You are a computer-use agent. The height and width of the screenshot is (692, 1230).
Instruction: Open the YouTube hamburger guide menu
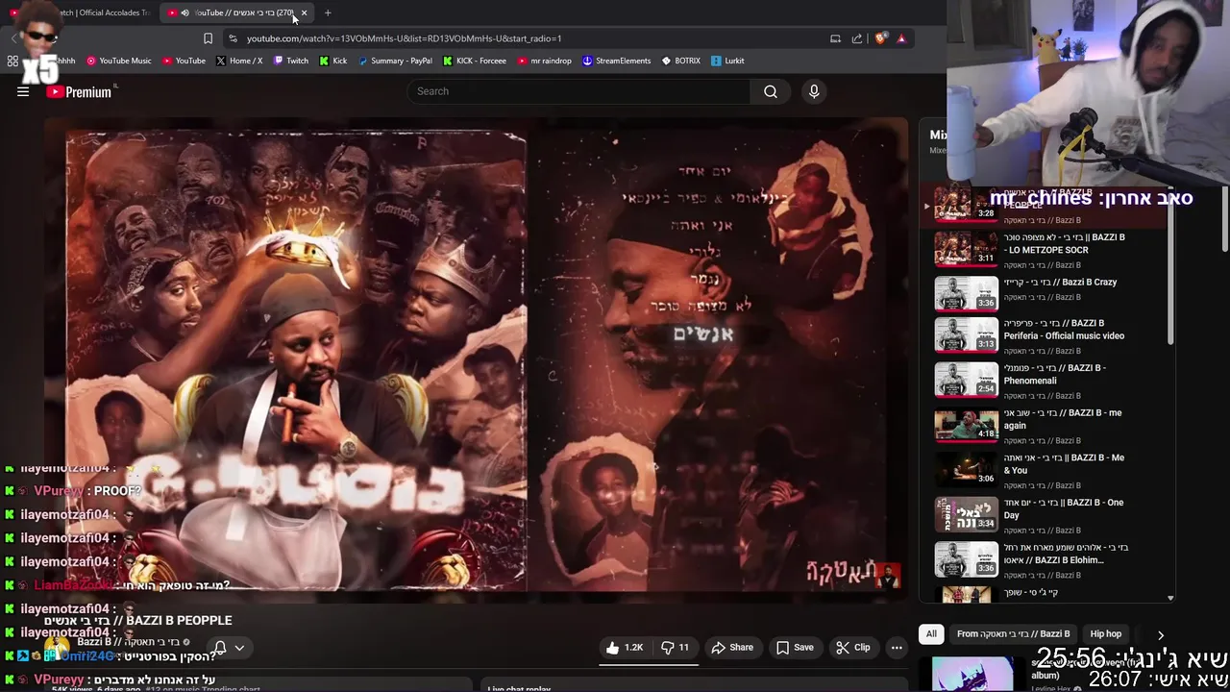click(23, 91)
